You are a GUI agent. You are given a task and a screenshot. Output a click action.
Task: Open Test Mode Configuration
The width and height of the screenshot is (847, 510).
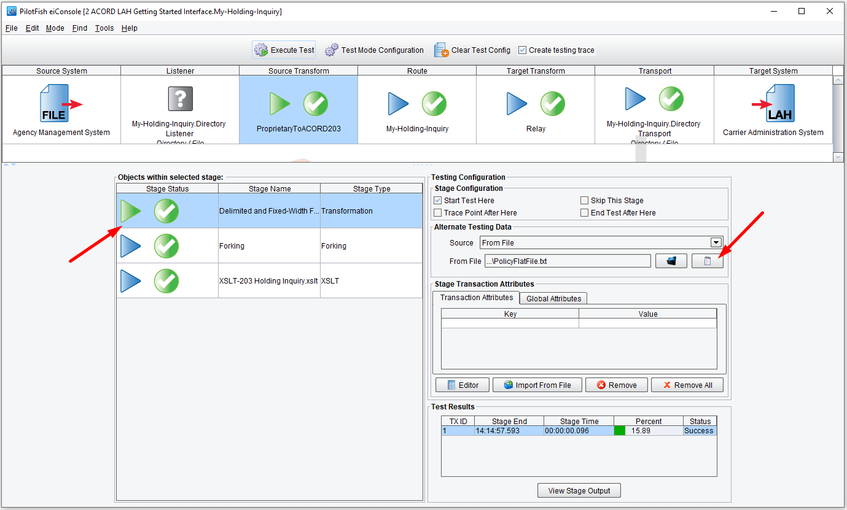click(x=374, y=50)
